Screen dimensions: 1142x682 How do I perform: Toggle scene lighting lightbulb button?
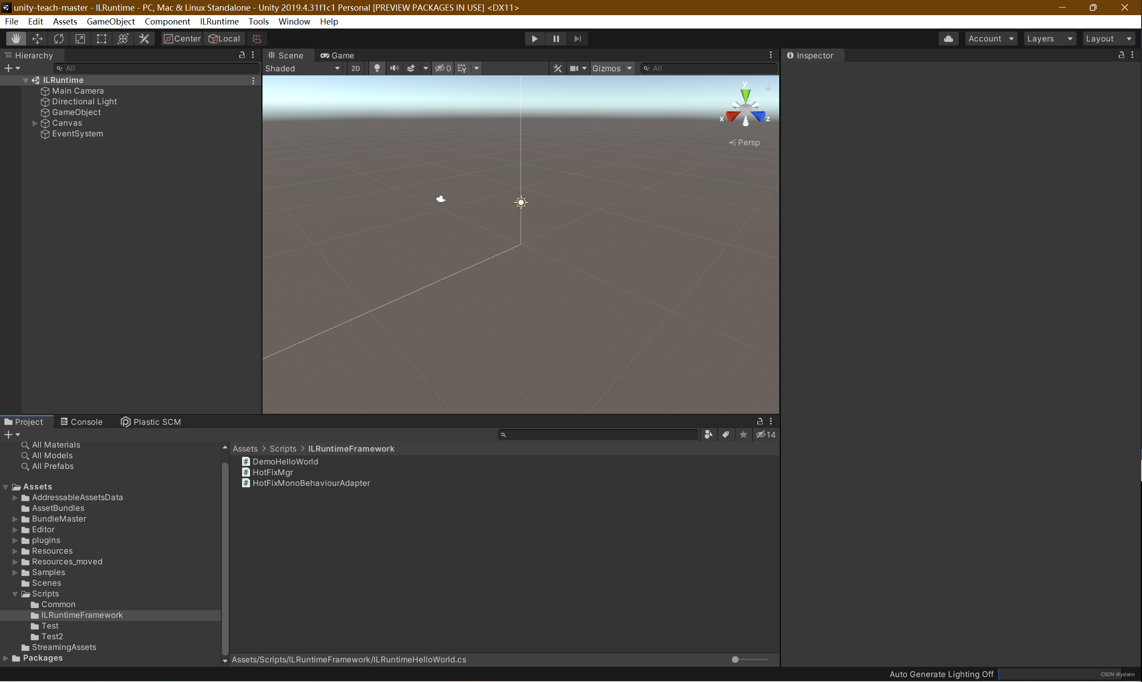click(x=377, y=68)
